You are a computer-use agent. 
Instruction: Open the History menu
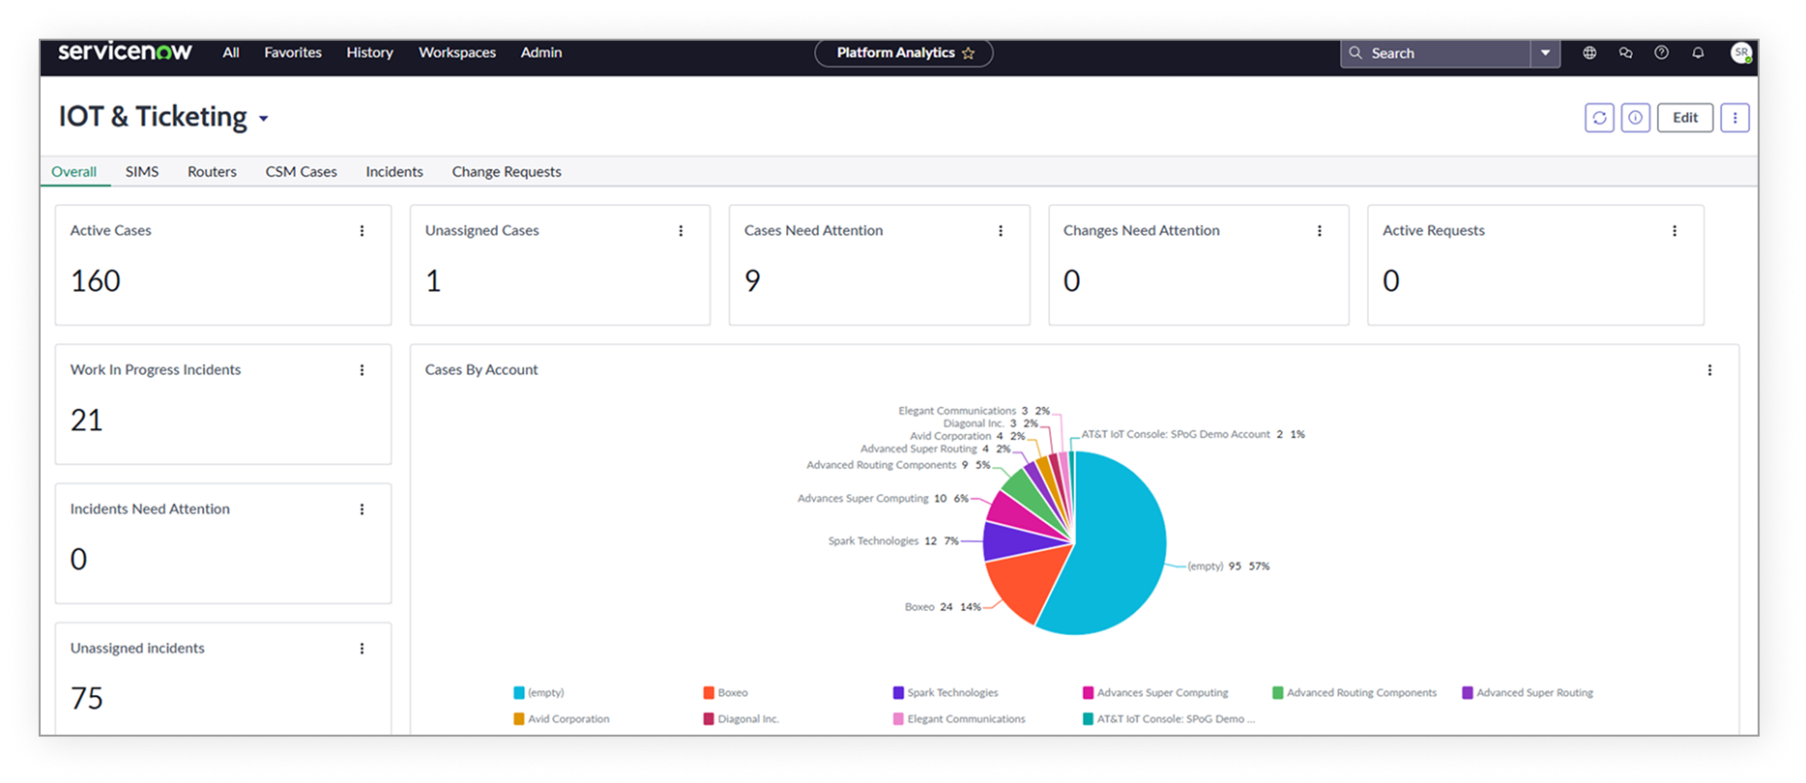pyautogui.click(x=369, y=52)
